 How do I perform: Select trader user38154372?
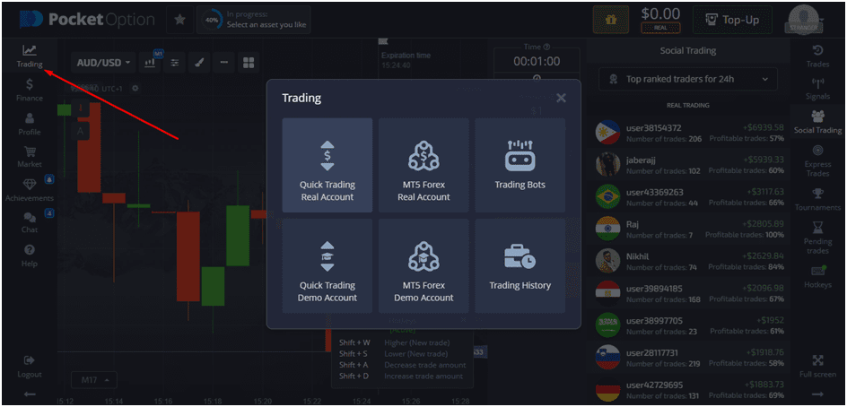click(689, 133)
